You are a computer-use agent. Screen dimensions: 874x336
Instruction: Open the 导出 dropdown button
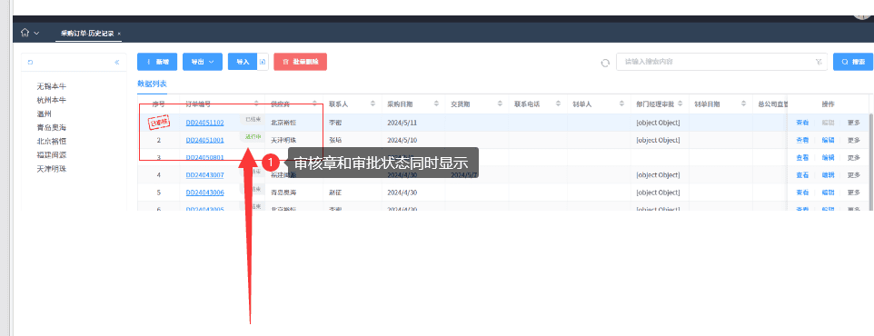203,62
